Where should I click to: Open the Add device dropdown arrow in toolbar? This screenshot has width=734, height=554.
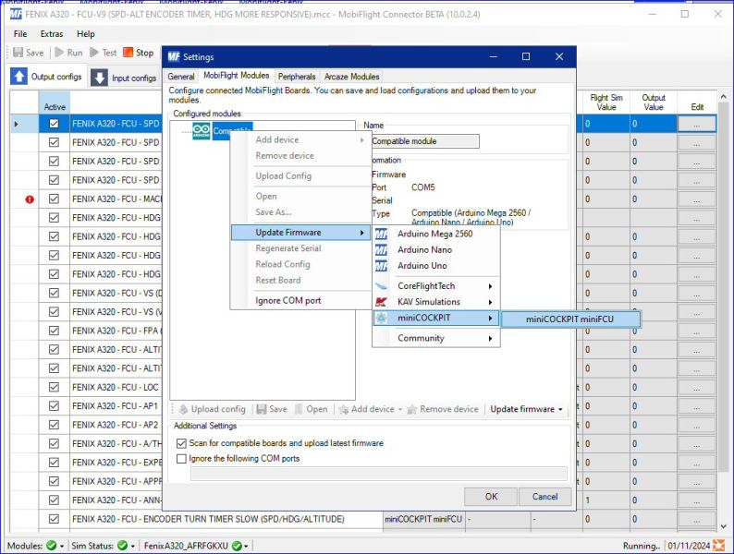point(400,410)
